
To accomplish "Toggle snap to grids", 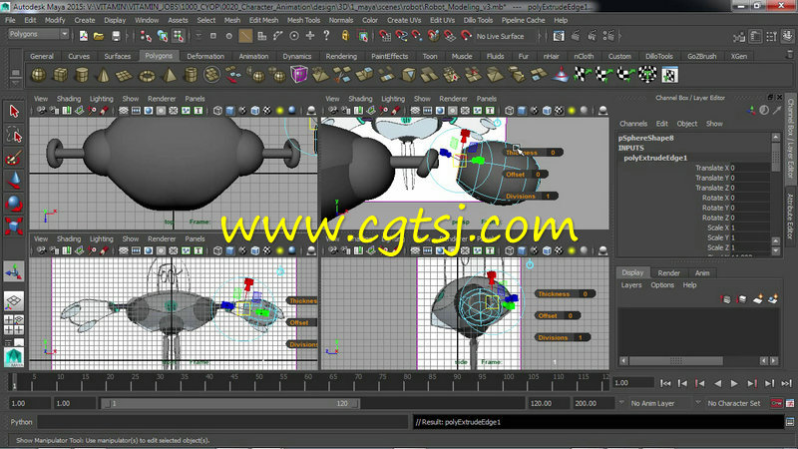I will click(x=385, y=36).
